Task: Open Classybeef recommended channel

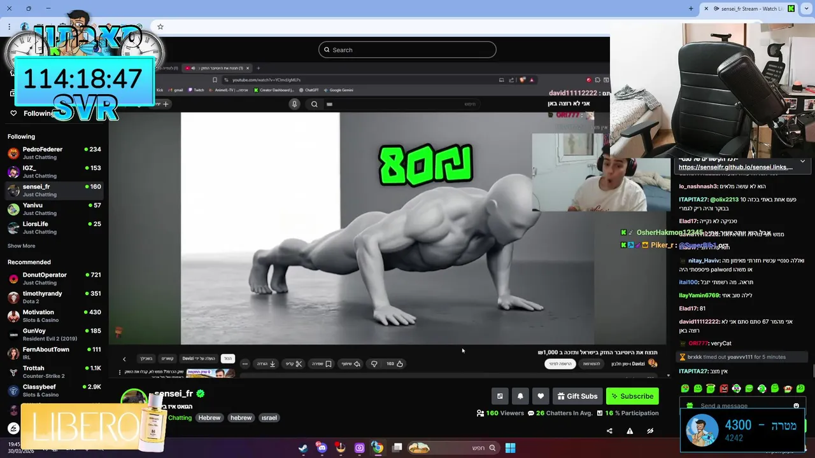Action: click(x=55, y=391)
